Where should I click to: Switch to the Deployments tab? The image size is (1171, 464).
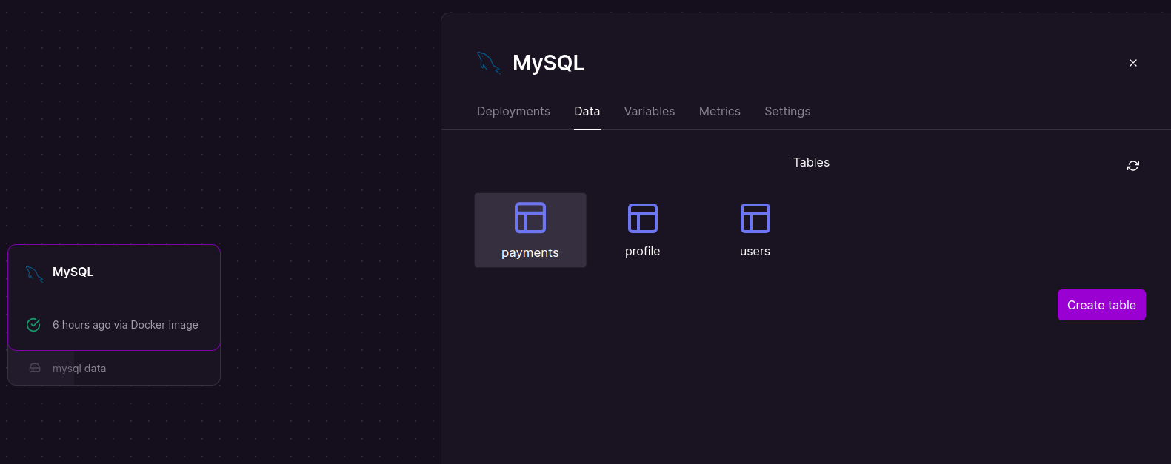click(513, 111)
